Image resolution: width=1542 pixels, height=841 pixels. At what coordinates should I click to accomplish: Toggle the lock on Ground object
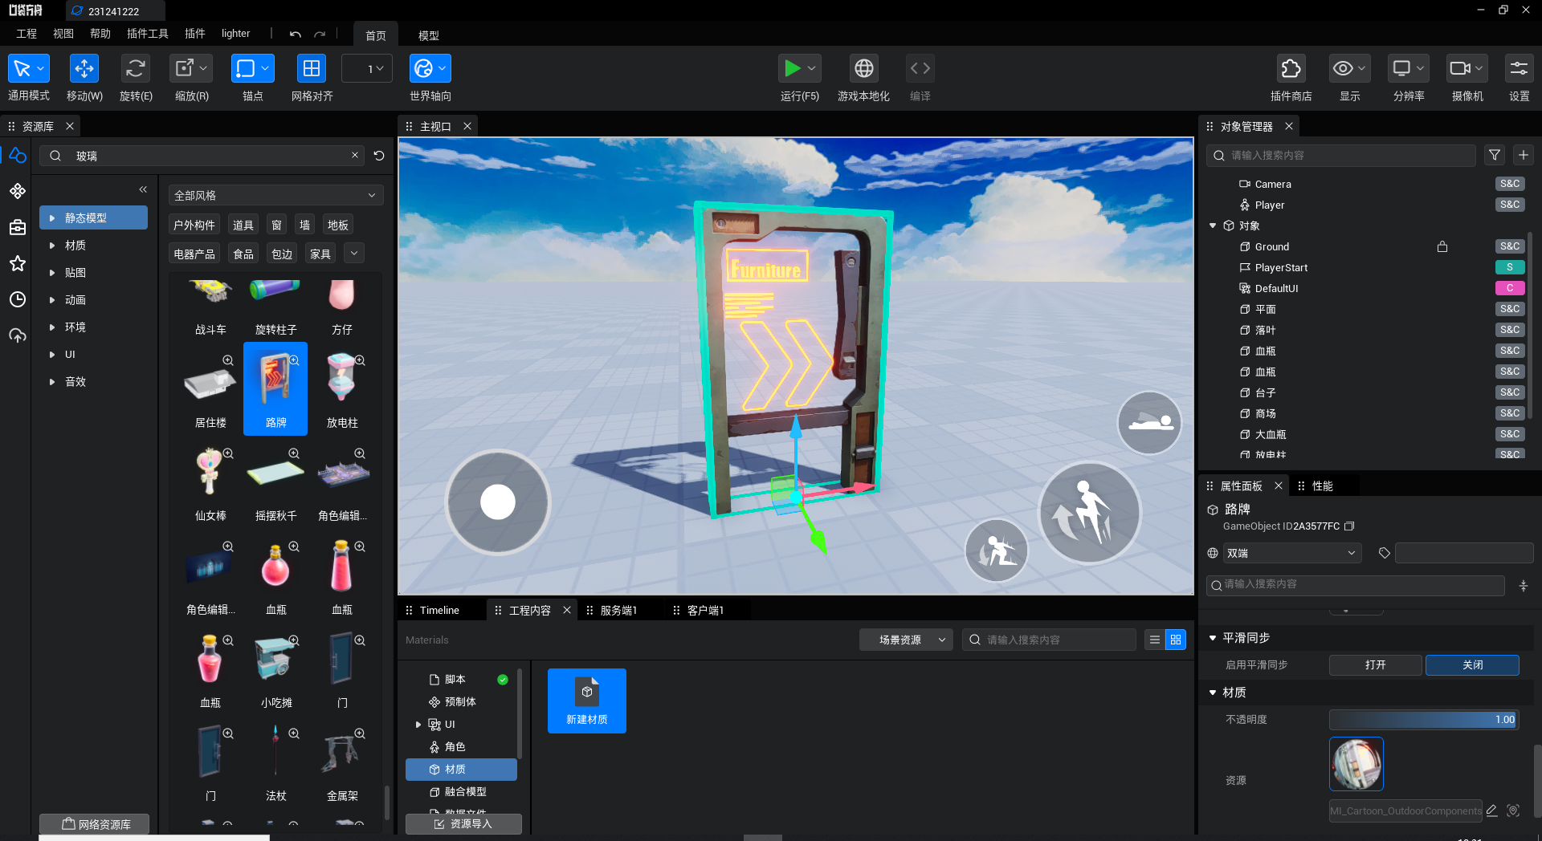pos(1442,246)
